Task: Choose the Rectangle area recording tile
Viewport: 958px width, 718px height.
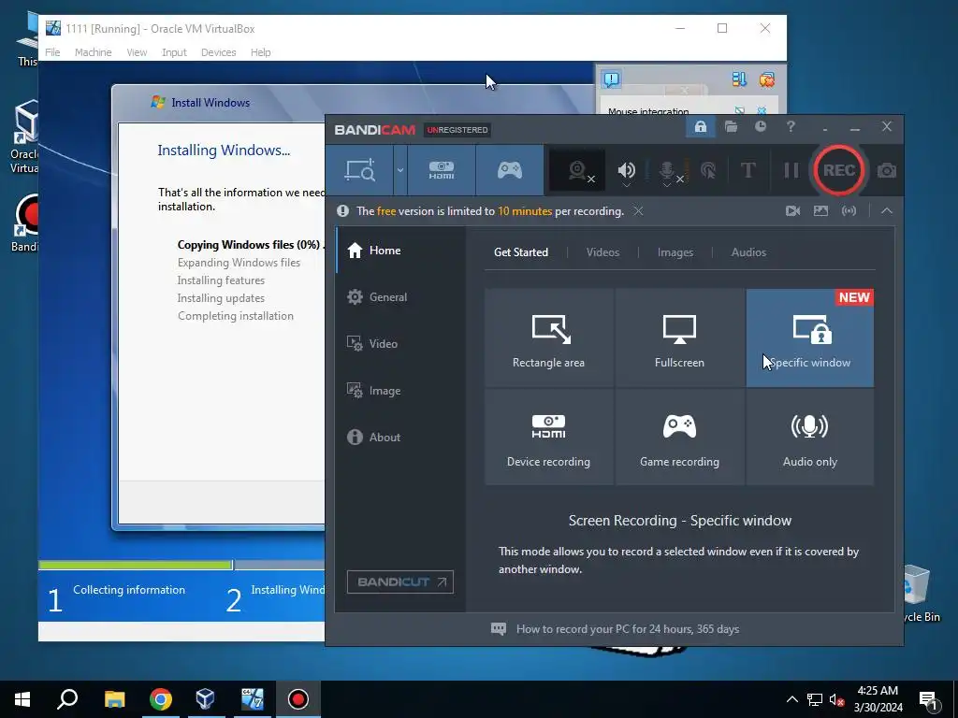Action: click(x=548, y=337)
